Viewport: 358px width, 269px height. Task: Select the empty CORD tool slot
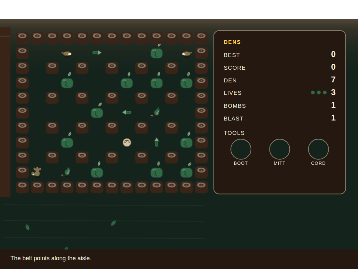(x=318, y=149)
